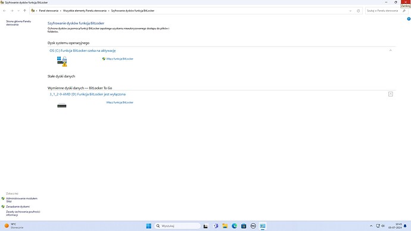
Task: Click 'Włącz funkcję BitLocker' for OS (C:)
Action: pos(120,59)
